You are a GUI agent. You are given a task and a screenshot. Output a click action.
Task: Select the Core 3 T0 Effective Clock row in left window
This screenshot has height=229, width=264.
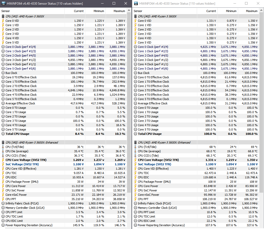pos(63,90)
